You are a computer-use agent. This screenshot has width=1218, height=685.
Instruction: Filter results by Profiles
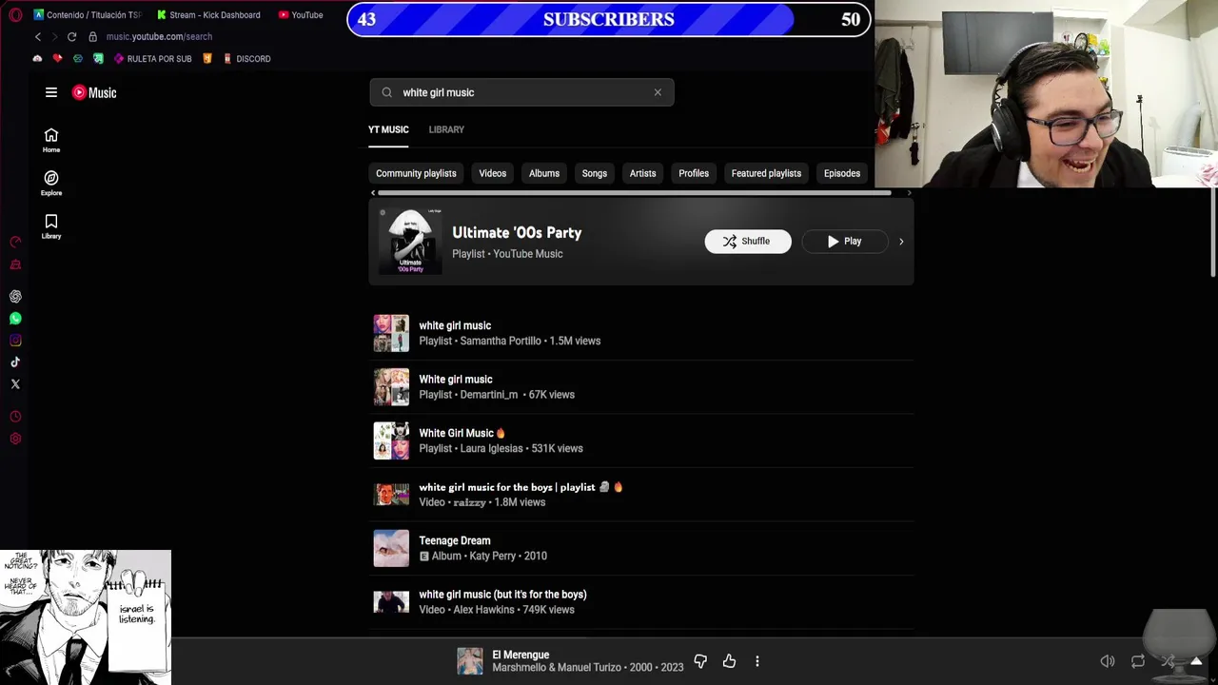(694, 173)
